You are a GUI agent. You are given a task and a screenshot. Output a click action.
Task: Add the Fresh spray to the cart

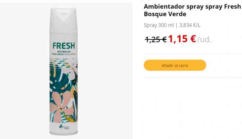click(175, 65)
